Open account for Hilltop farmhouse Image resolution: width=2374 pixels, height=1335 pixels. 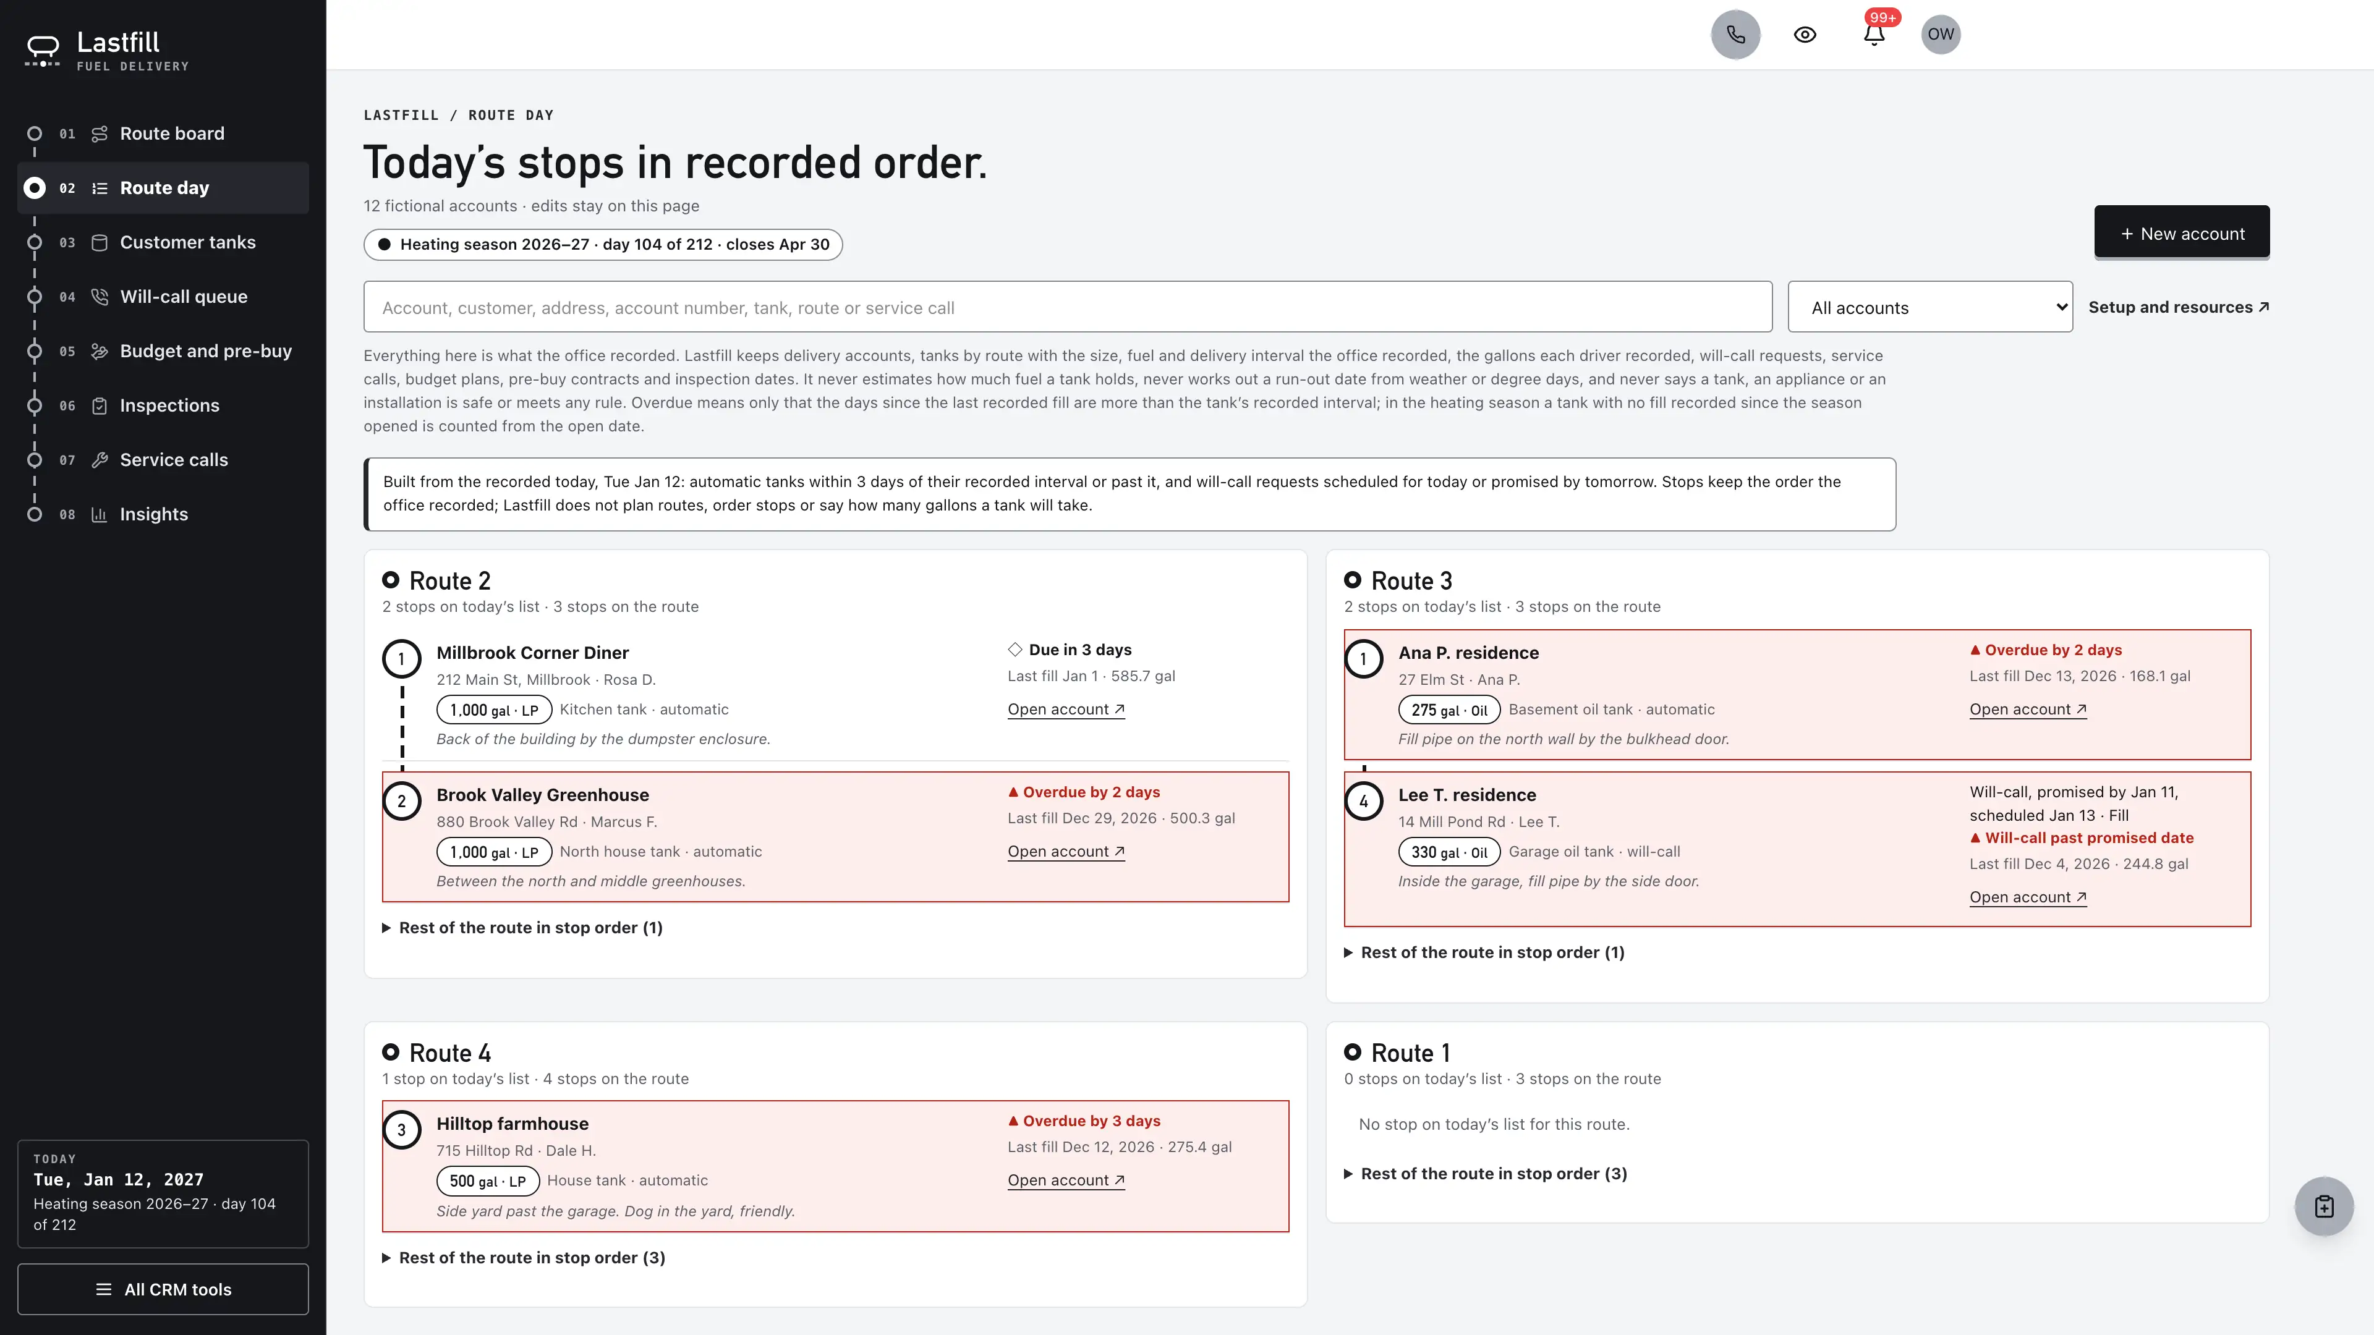click(x=1066, y=1180)
